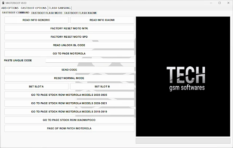Viewport: 233px width, 148px height.
Task: Click READ UNLOCK BL CODE button
Action: point(69,45)
